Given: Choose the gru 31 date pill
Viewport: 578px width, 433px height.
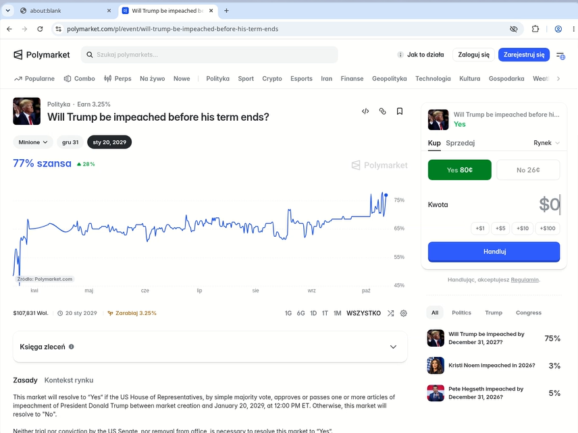Looking at the screenshot, I should (70, 142).
